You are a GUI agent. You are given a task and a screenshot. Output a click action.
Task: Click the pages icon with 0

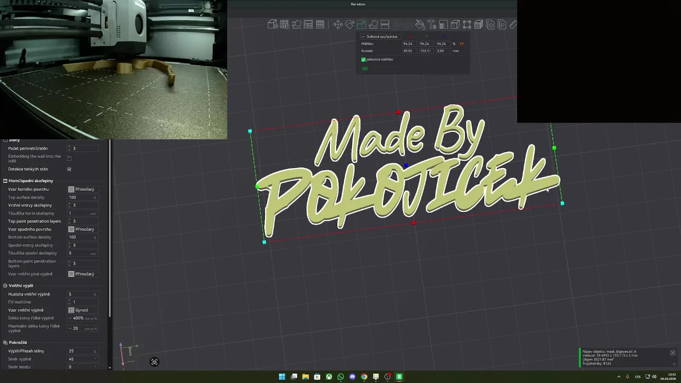click(490, 24)
